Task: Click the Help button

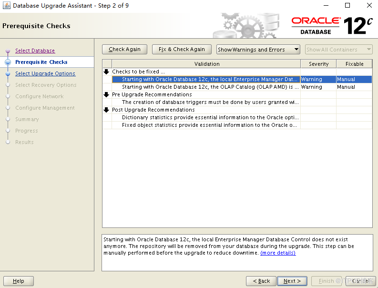Action: point(19,281)
